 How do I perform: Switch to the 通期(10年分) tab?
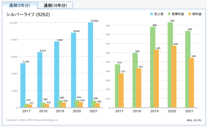point(55,5)
